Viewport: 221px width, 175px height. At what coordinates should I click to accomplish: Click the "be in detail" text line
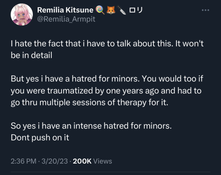point(31,55)
